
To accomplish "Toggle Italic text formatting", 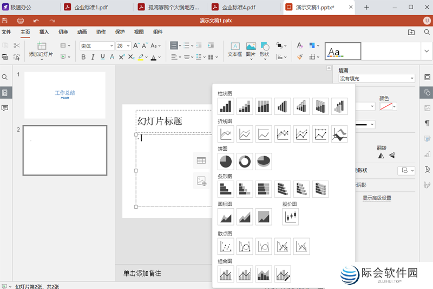I will tap(93, 57).
